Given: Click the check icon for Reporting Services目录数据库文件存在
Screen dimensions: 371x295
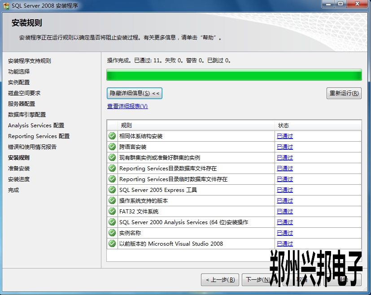Looking at the screenshot, I should (x=112, y=168).
